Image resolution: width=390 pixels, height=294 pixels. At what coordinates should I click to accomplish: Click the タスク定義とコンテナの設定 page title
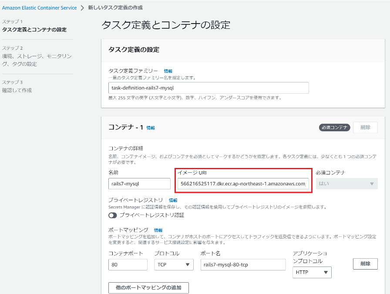pos(166,25)
